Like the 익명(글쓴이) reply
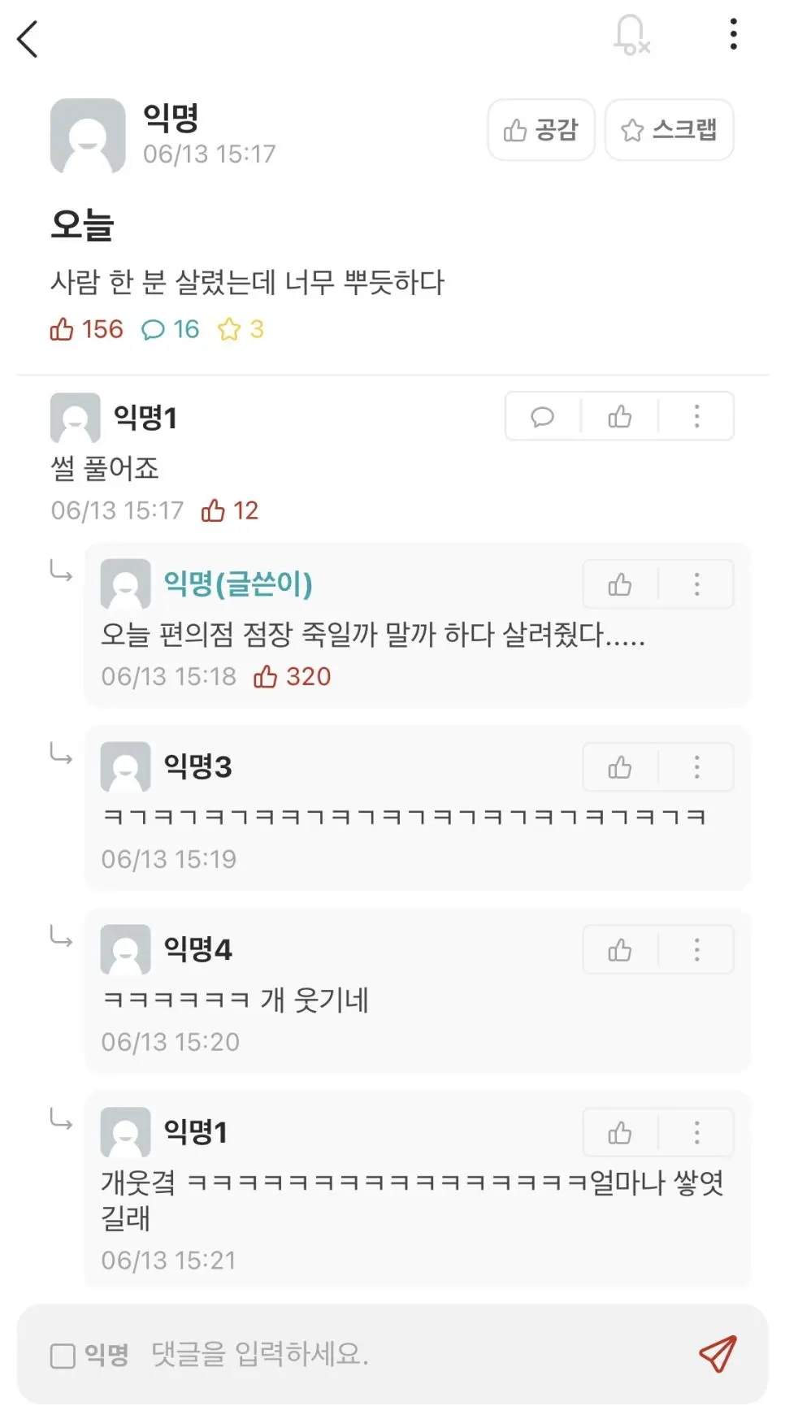Image resolution: width=785 pixels, height=1419 pixels. [x=619, y=584]
